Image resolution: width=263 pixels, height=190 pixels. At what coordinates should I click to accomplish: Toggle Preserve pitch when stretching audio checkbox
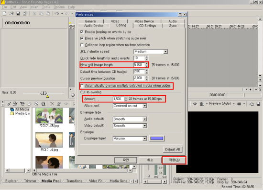(82, 39)
